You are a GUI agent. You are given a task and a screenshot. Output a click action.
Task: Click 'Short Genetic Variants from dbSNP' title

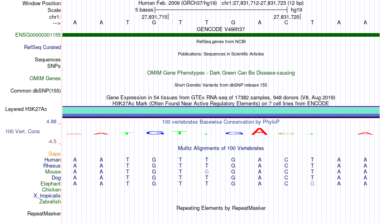[x=221, y=85]
